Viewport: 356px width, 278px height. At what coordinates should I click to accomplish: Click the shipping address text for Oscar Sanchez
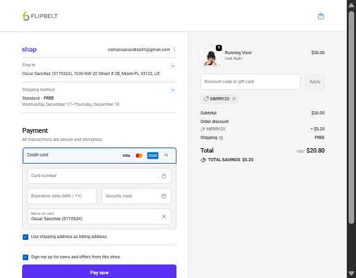[x=91, y=74]
